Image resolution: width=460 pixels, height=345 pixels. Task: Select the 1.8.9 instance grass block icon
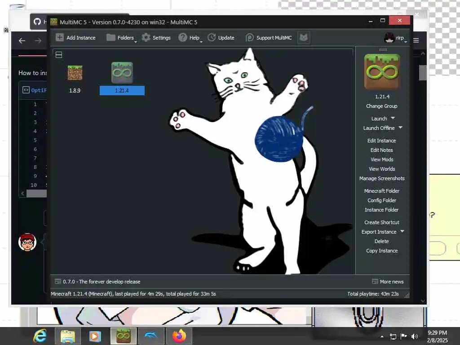coord(75,73)
